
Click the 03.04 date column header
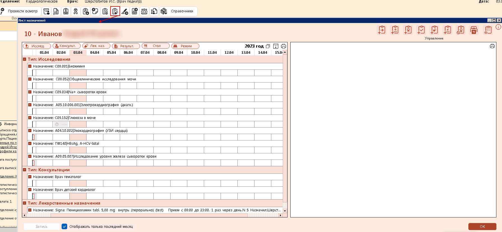click(78, 53)
